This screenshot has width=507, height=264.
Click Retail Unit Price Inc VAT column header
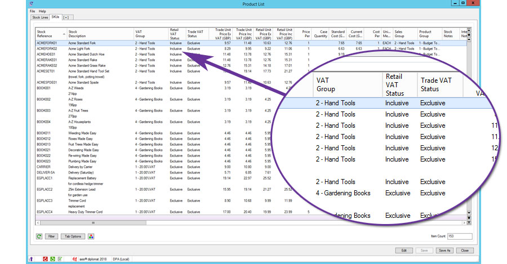(284, 34)
